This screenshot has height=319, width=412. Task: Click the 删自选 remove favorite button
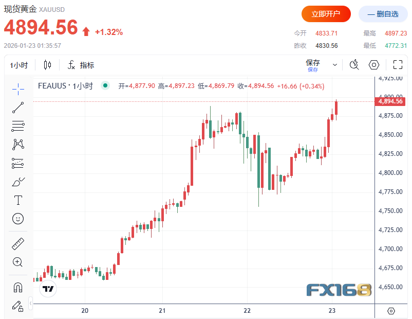(383, 14)
